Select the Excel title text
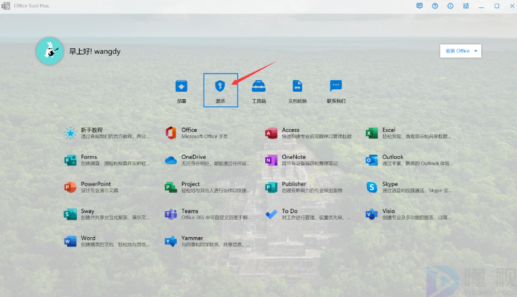The image size is (517, 297). [389, 130]
